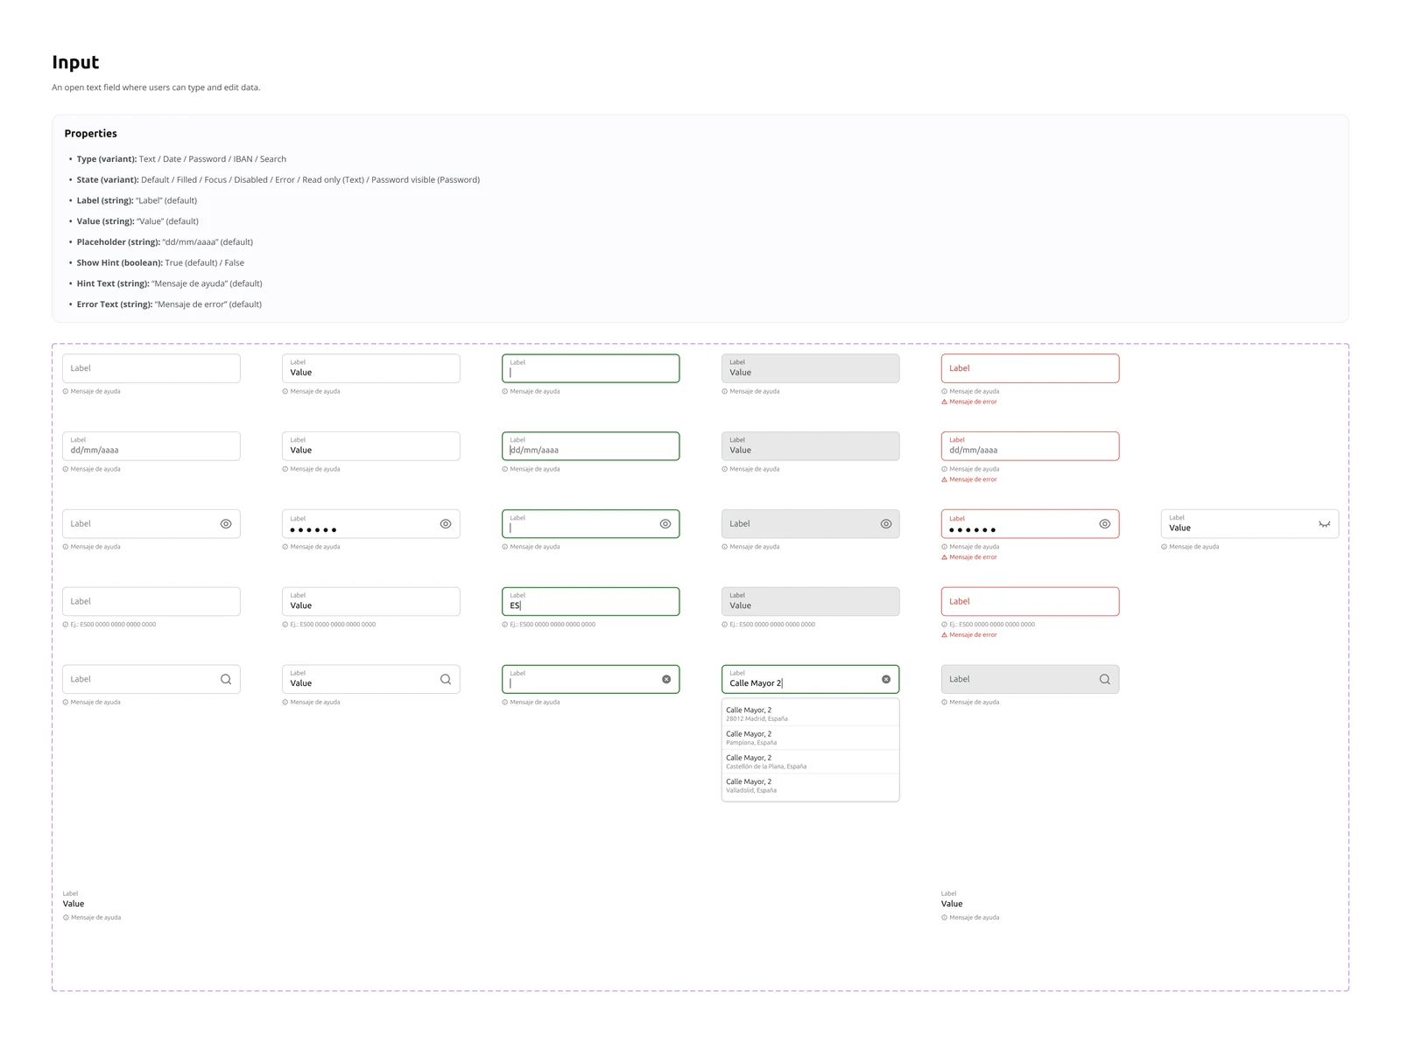This screenshot has height=1043, width=1401.
Task: Click the eye icon in the disabled grey password field
Action: [886, 524]
